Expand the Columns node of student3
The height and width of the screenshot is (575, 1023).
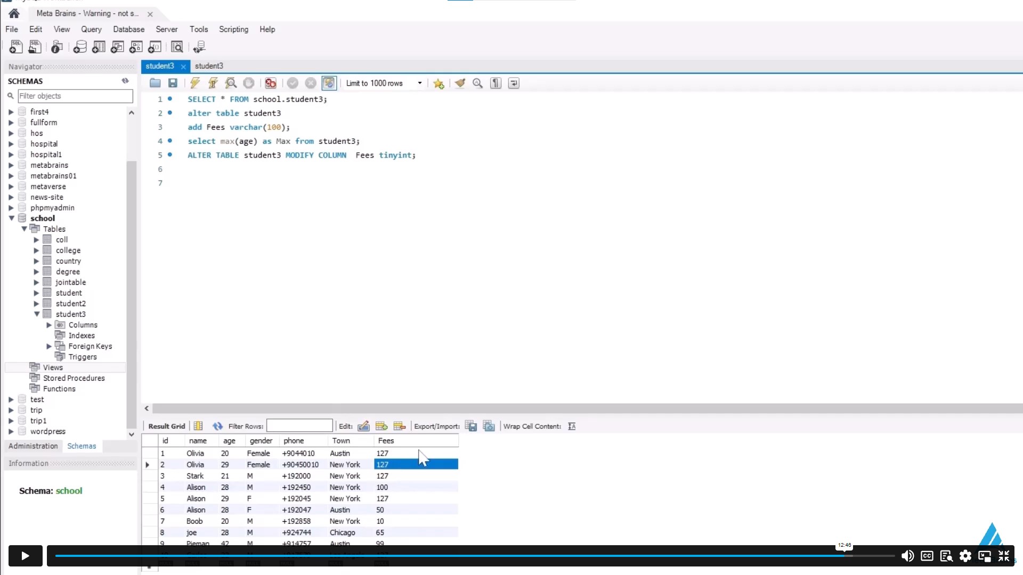click(x=49, y=325)
